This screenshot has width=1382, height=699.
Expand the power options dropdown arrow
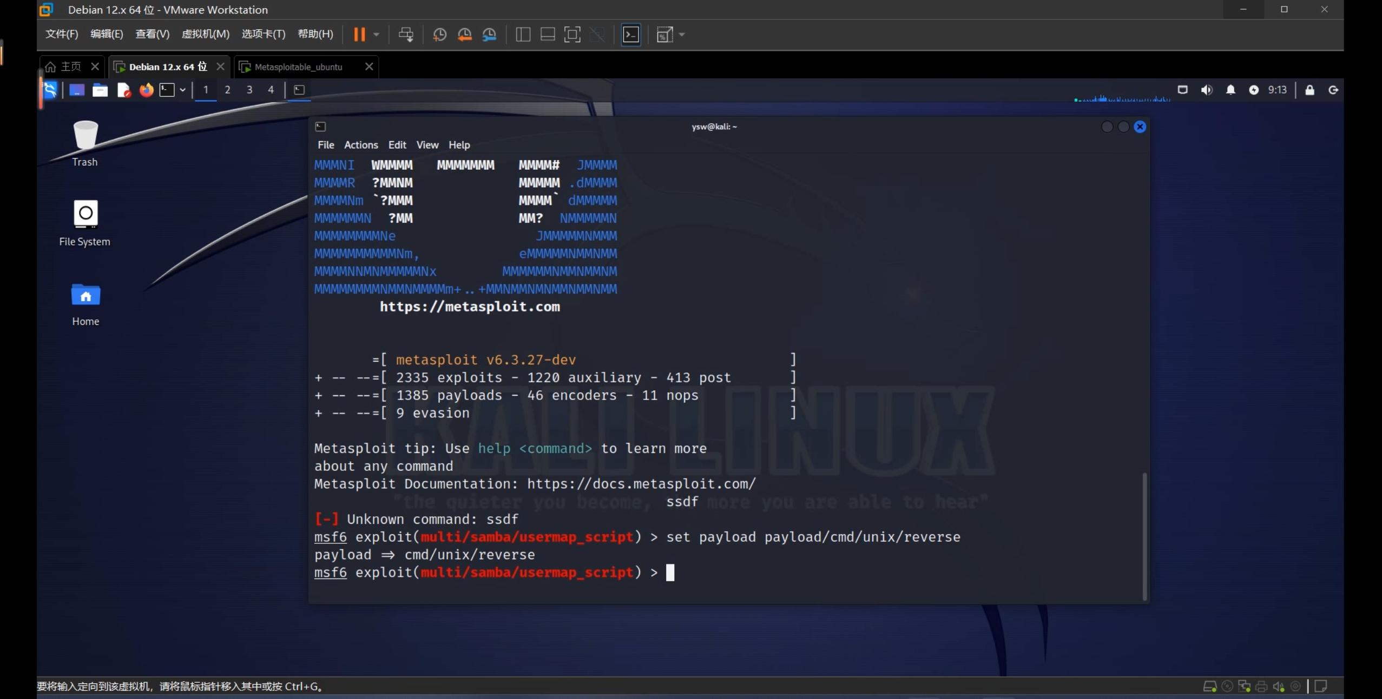pos(377,35)
